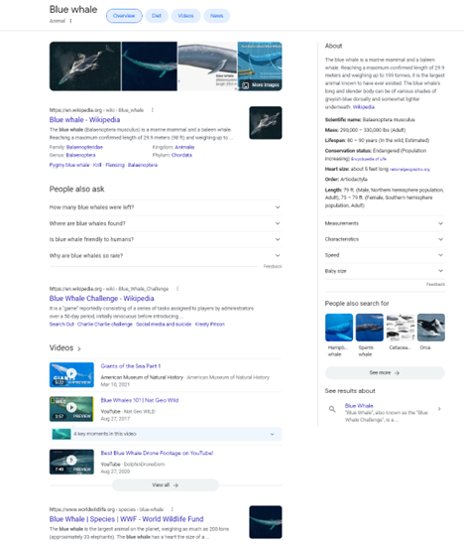
Task: Click See more under People also search for
Action: (385, 372)
